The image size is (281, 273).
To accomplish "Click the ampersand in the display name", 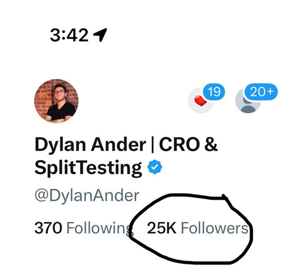I will tap(211, 144).
